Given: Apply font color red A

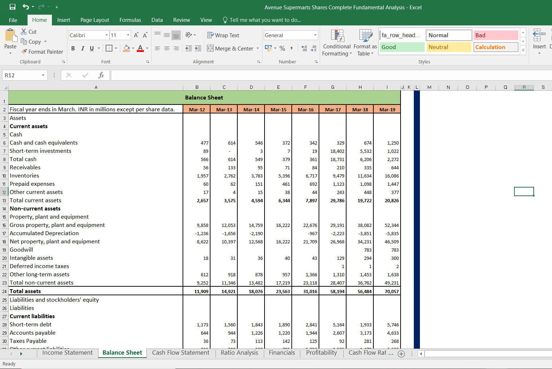Looking at the screenshot, I should click(x=140, y=48).
